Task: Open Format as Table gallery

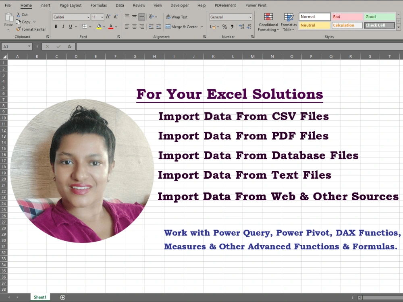Action: 289,22
